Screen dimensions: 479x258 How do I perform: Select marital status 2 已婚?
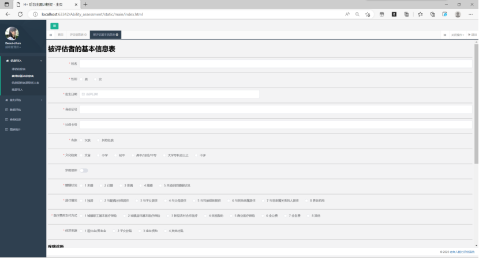pos(102,185)
